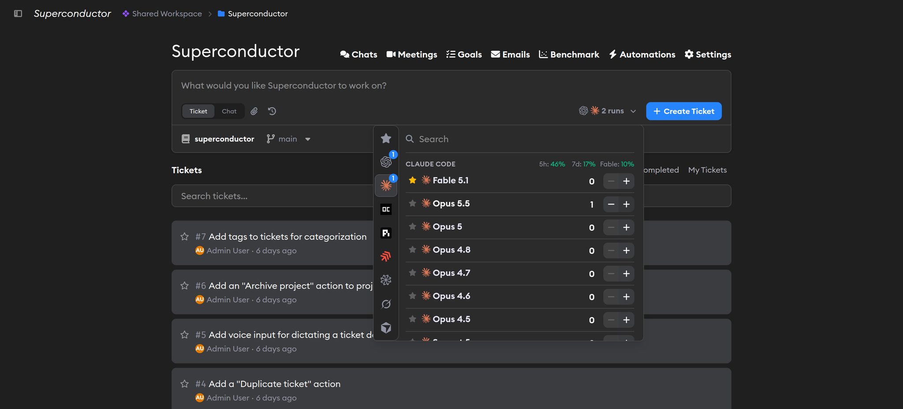Show the My Tickets filter
The height and width of the screenshot is (409, 903).
pos(707,170)
